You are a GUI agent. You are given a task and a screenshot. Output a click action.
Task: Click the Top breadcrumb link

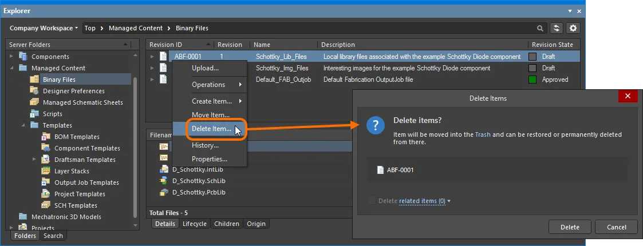(90, 28)
